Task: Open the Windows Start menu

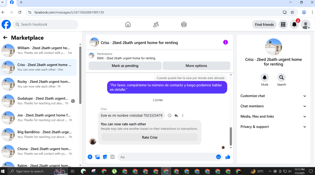Action: pos(3,171)
